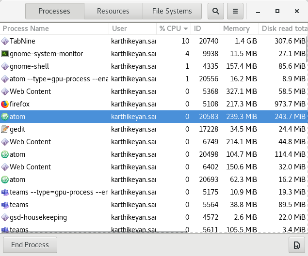Click the search magnifier icon
308x256 pixels.
coord(216,11)
